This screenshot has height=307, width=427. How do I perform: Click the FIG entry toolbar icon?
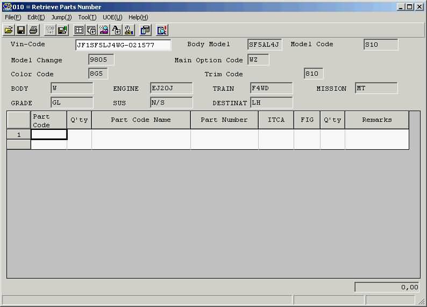point(91,30)
